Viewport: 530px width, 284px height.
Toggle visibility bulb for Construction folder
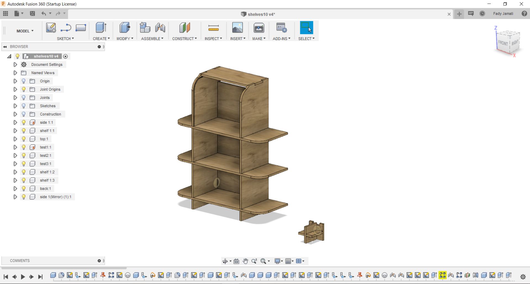pyautogui.click(x=24, y=114)
